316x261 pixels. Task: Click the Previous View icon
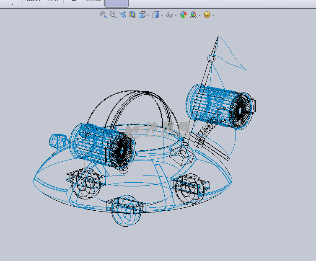coord(122,15)
